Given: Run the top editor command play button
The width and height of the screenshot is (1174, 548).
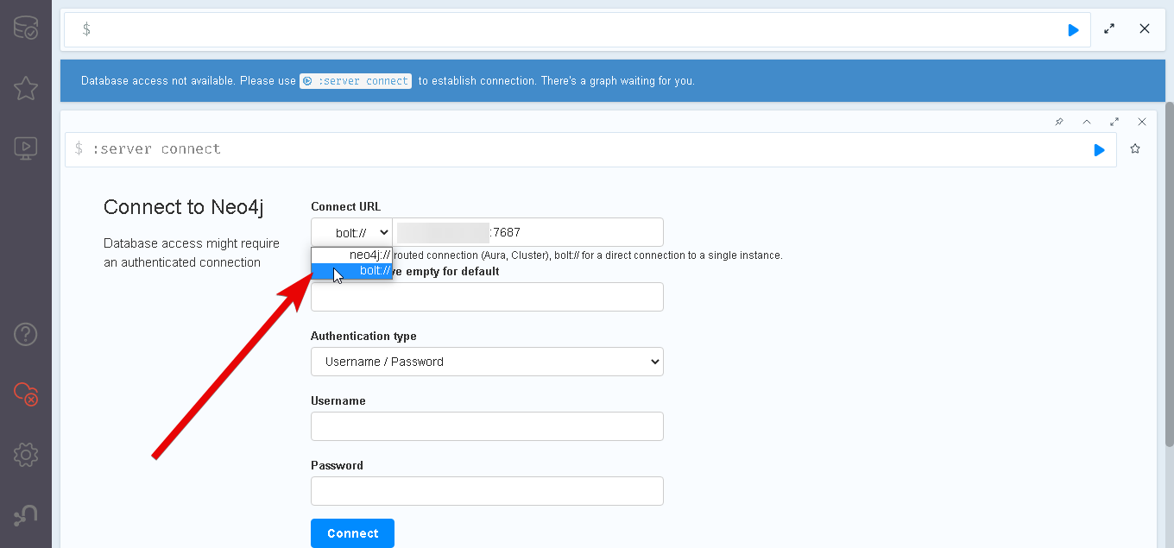Looking at the screenshot, I should [x=1073, y=29].
